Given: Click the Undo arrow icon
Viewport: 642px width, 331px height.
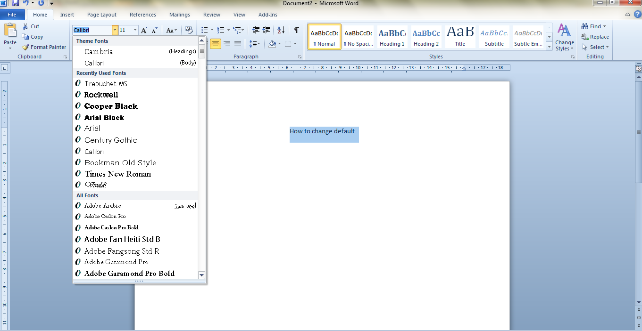Looking at the screenshot, I should click(x=26, y=3).
